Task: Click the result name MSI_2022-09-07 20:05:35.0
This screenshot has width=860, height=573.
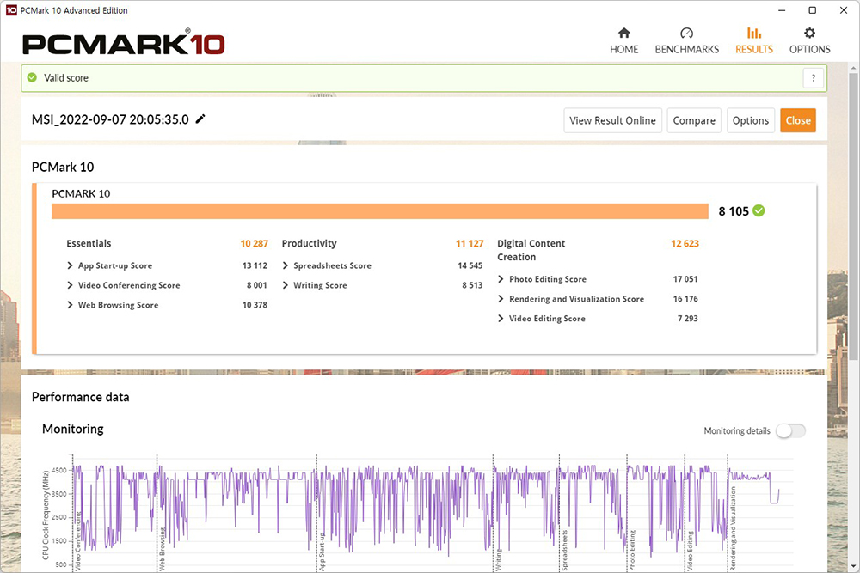Action: click(110, 119)
